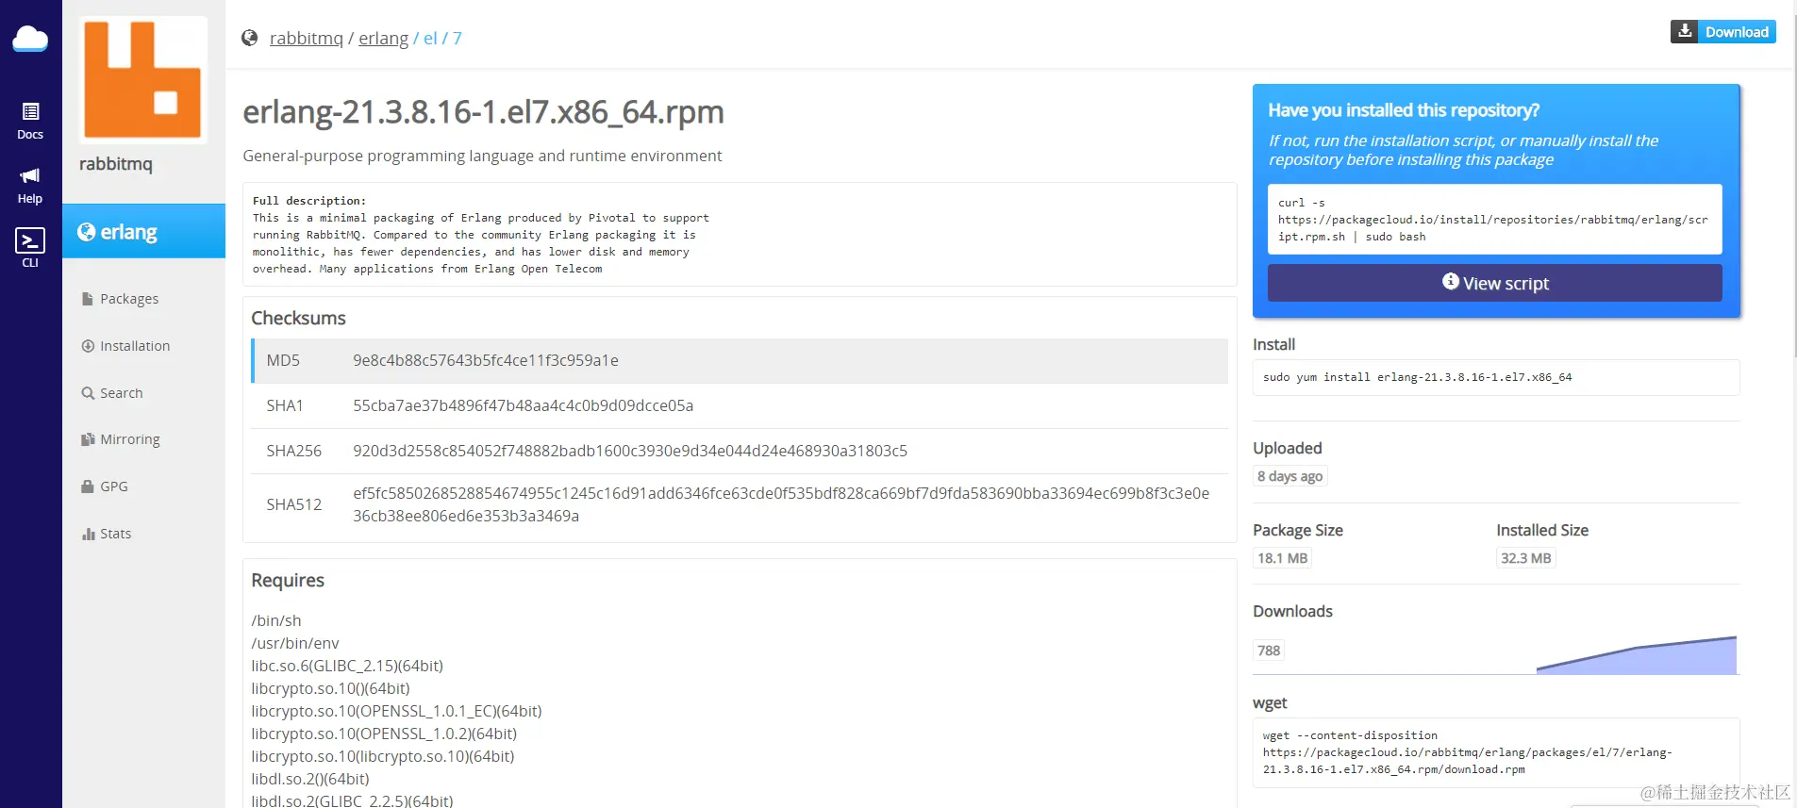Click the curl install script box
The height and width of the screenshot is (808, 1797).
pyautogui.click(x=1494, y=219)
